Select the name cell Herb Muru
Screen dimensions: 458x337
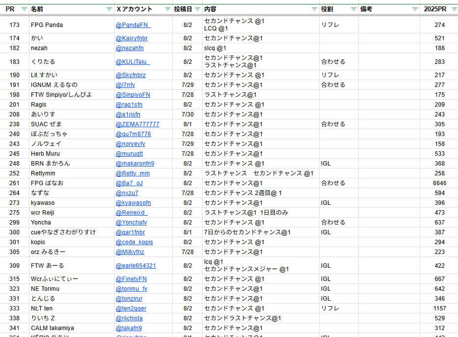pos(72,154)
